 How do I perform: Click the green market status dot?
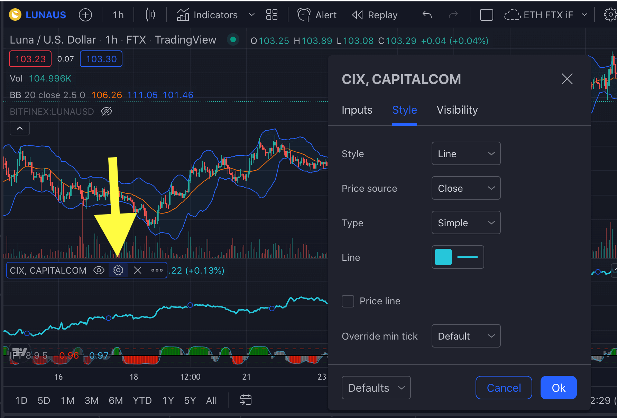[x=233, y=40]
